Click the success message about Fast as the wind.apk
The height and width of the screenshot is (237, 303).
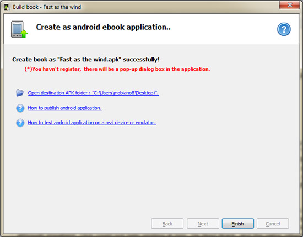[86, 59]
